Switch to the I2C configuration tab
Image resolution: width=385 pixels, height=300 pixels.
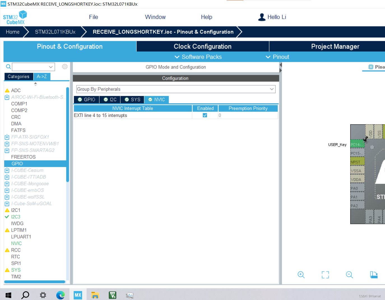[x=110, y=100]
